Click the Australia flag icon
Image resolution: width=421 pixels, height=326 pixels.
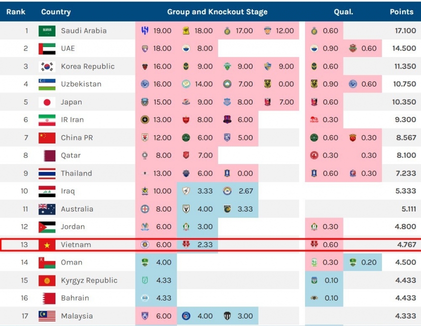point(47,209)
